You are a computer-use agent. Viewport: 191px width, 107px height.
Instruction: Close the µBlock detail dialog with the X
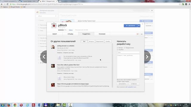[142, 24]
